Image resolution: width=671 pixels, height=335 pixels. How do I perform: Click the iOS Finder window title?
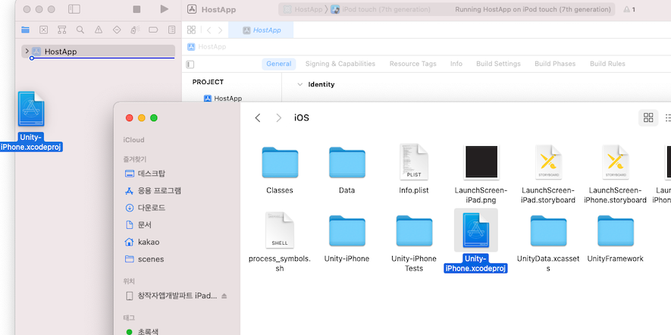(x=302, y=117)
